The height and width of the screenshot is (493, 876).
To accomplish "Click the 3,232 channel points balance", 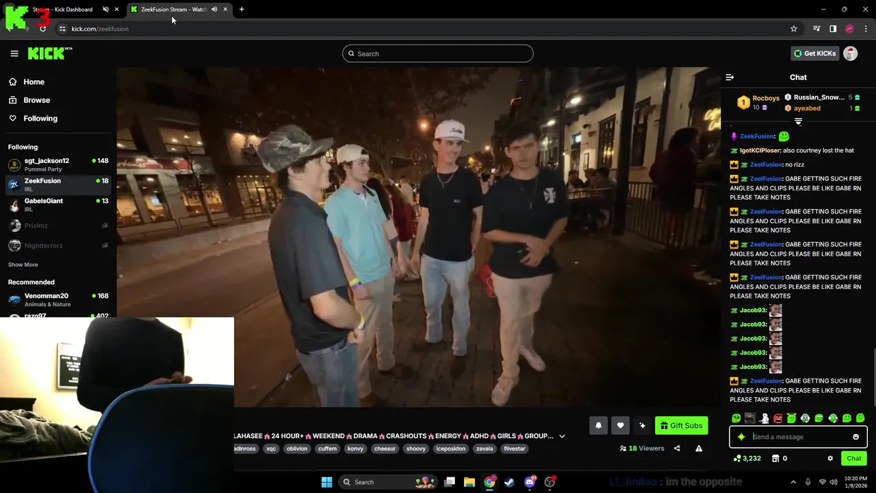I will click(747, 458).
